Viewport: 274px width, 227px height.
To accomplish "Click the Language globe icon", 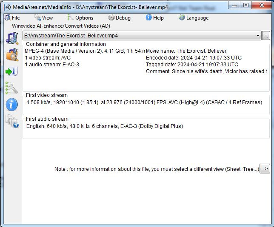I will [182, 17].
